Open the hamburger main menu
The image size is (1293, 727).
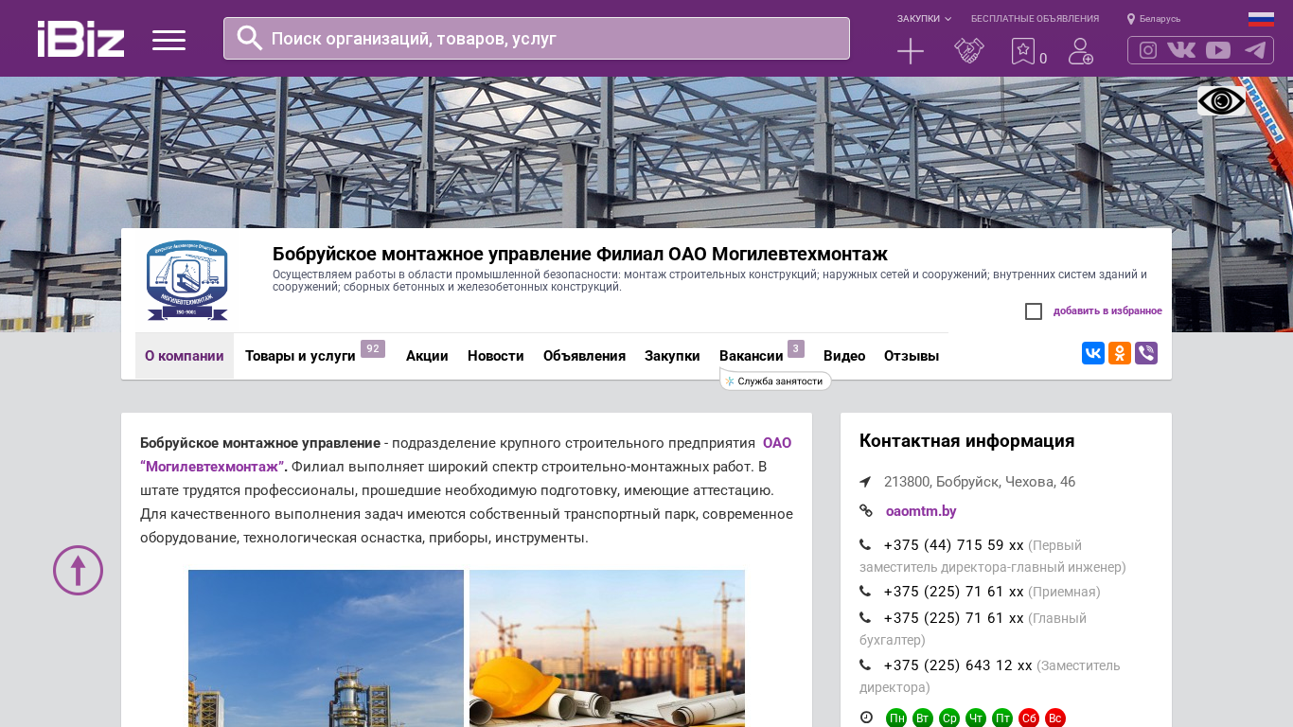[x=168, y=40]
